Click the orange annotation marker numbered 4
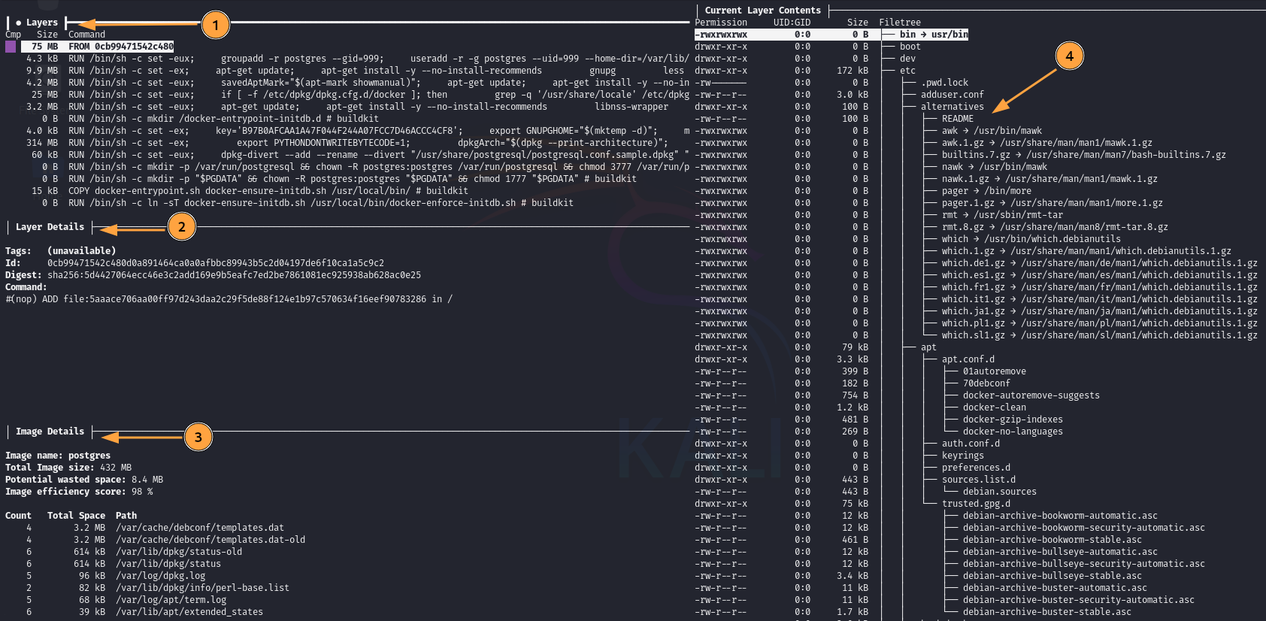Image resolution: width=1266 pixels, height=621 pixels. click(x=1069, y=56)
